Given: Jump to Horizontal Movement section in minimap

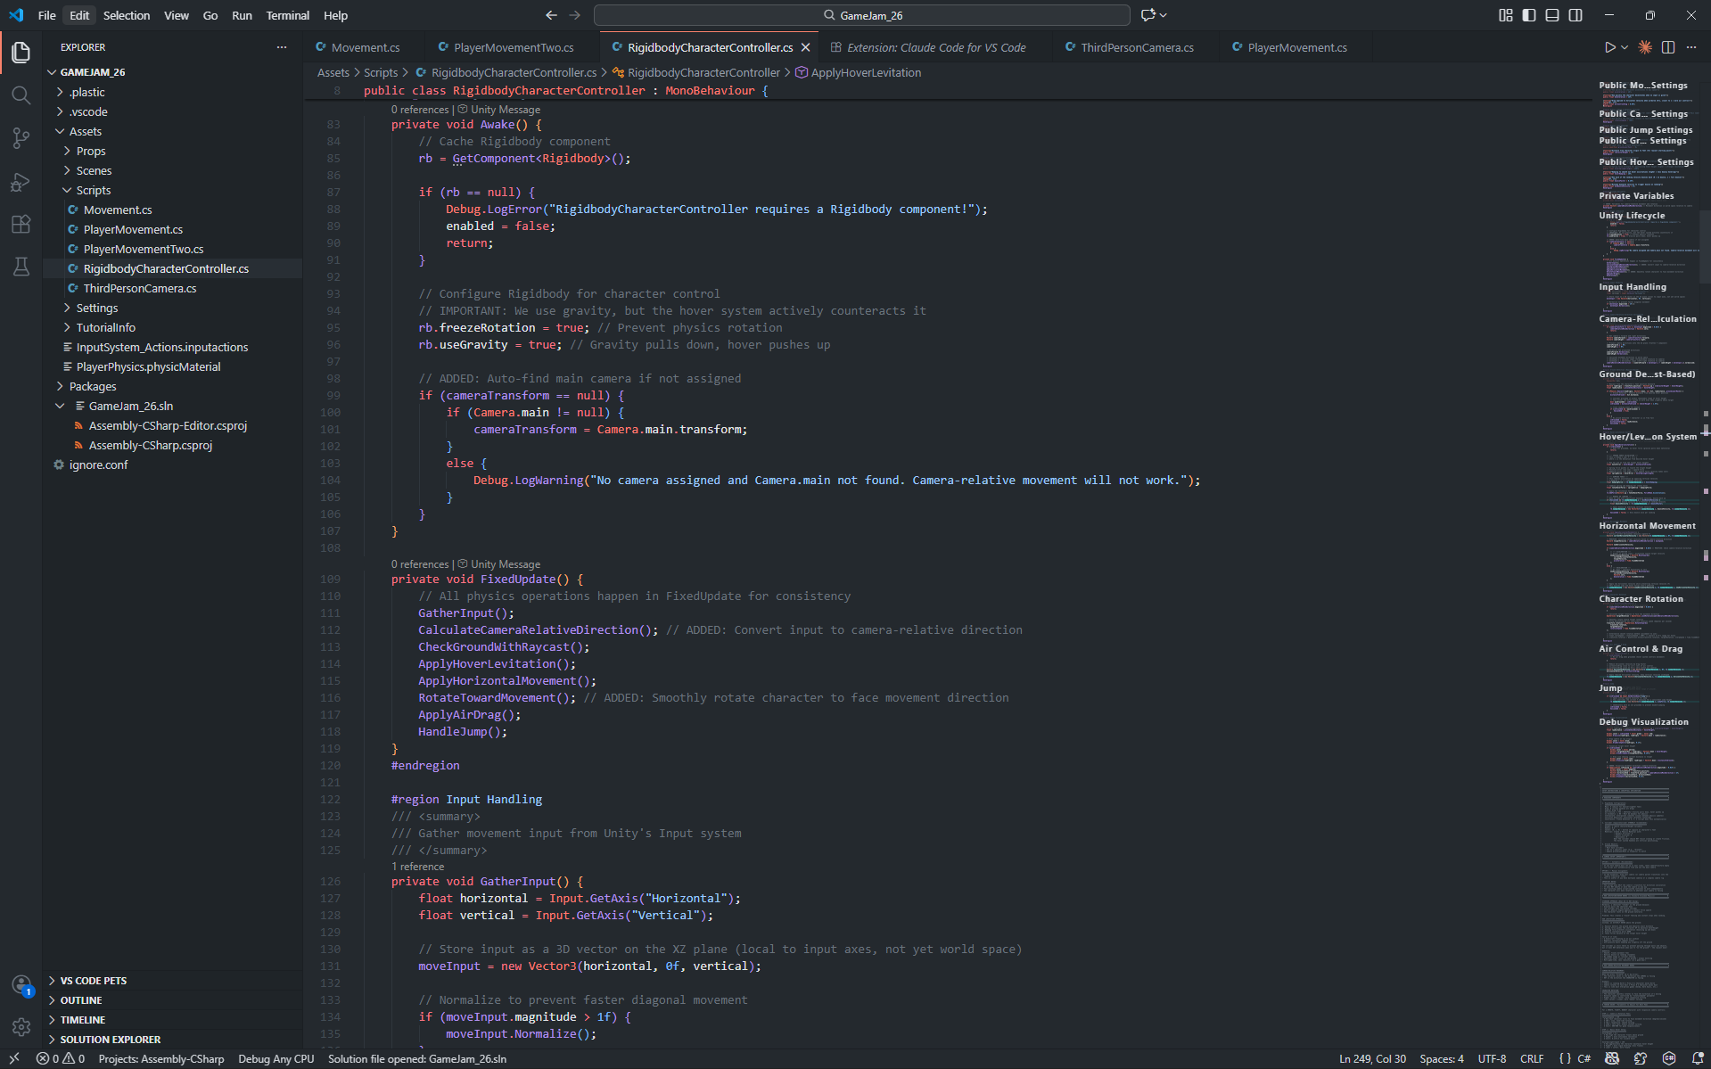Looking at the screenshot, I should [1647, 526].
